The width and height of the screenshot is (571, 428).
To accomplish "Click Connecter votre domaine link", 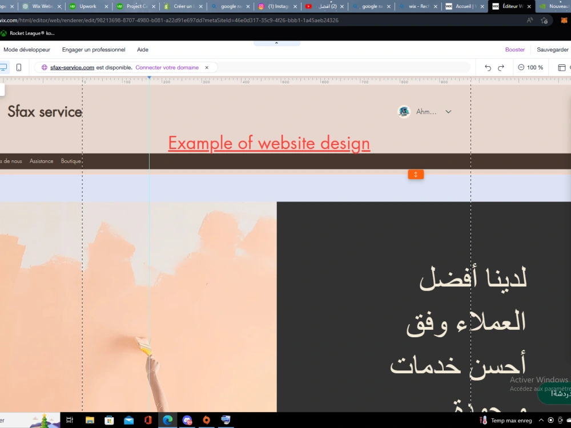I will (x=167, y=67).
